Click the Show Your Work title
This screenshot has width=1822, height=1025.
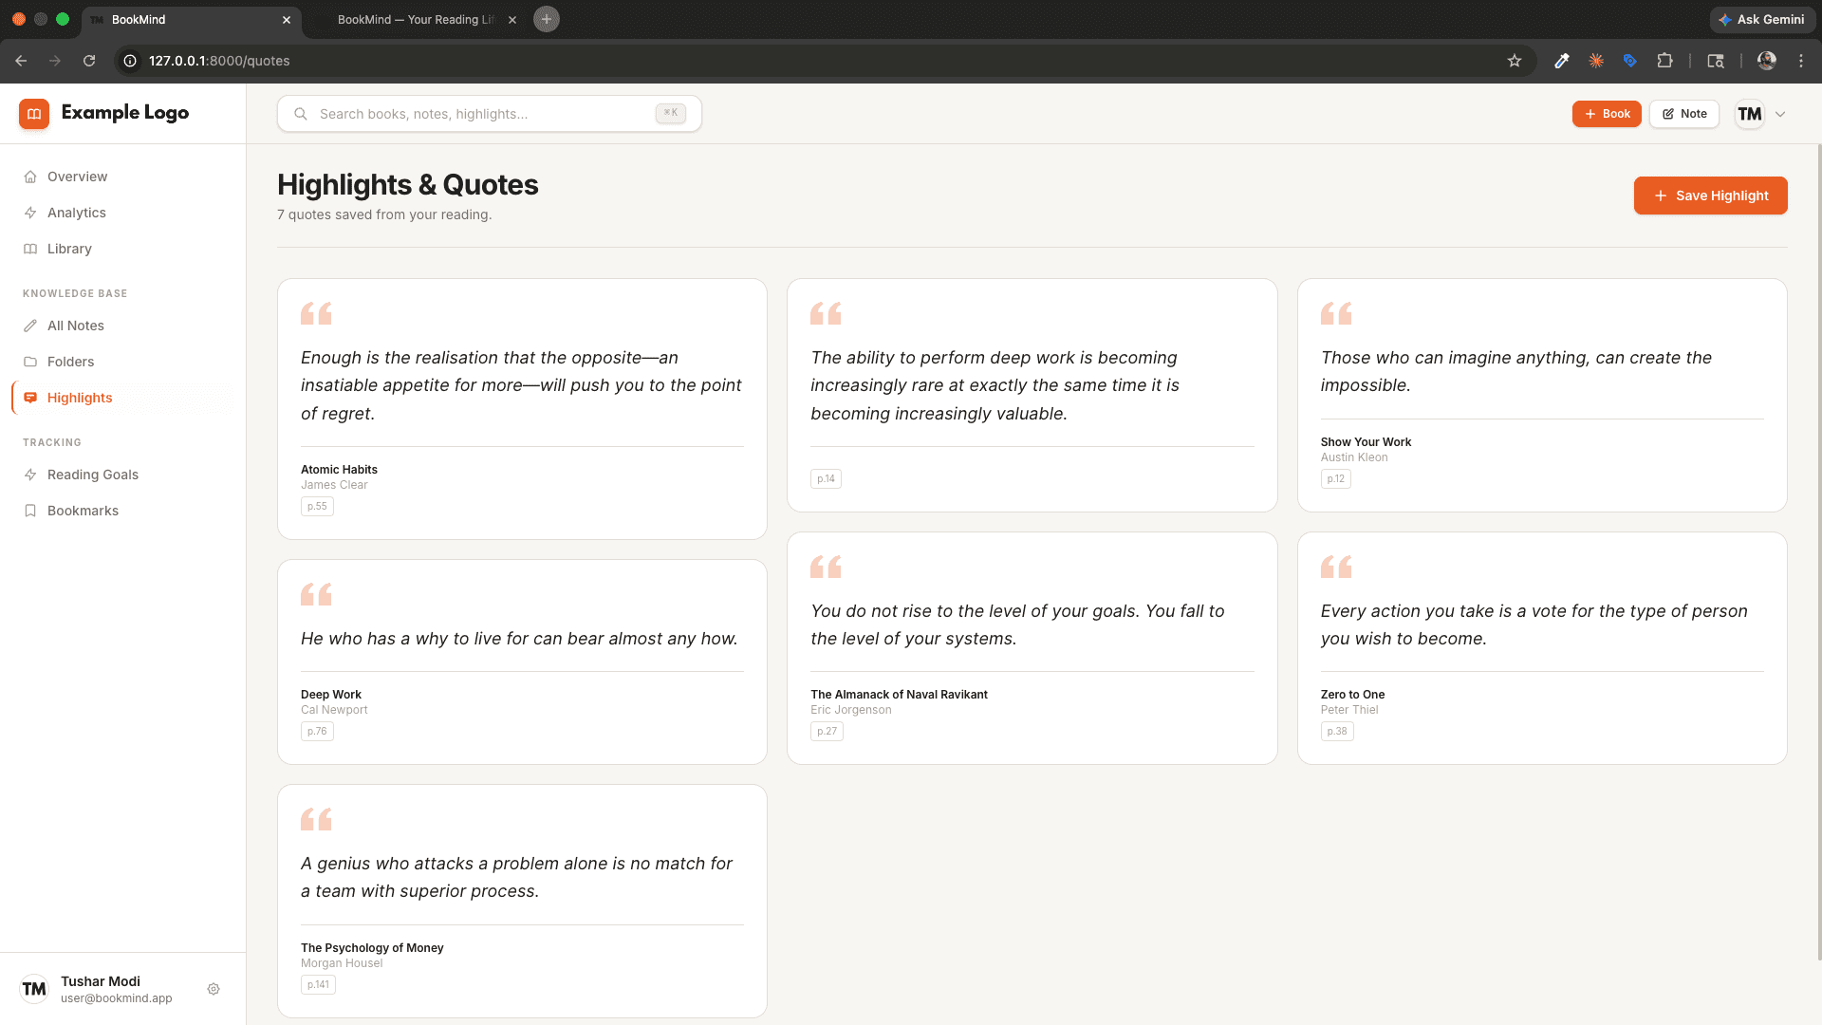click(1366, 442)
